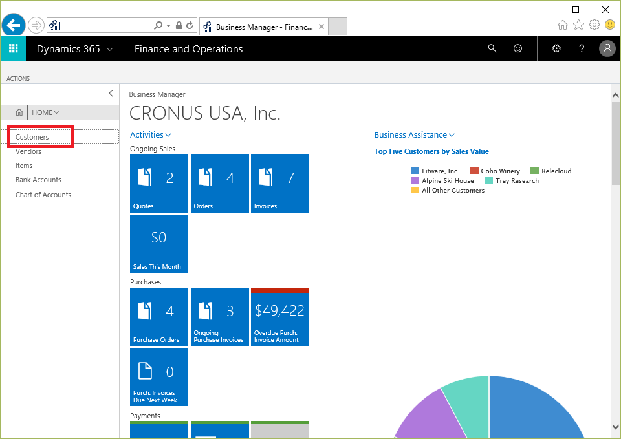Click the Payments heading
Image resolution: width=621 pixels, height=439 pixels.
click(x=145, y=416)
